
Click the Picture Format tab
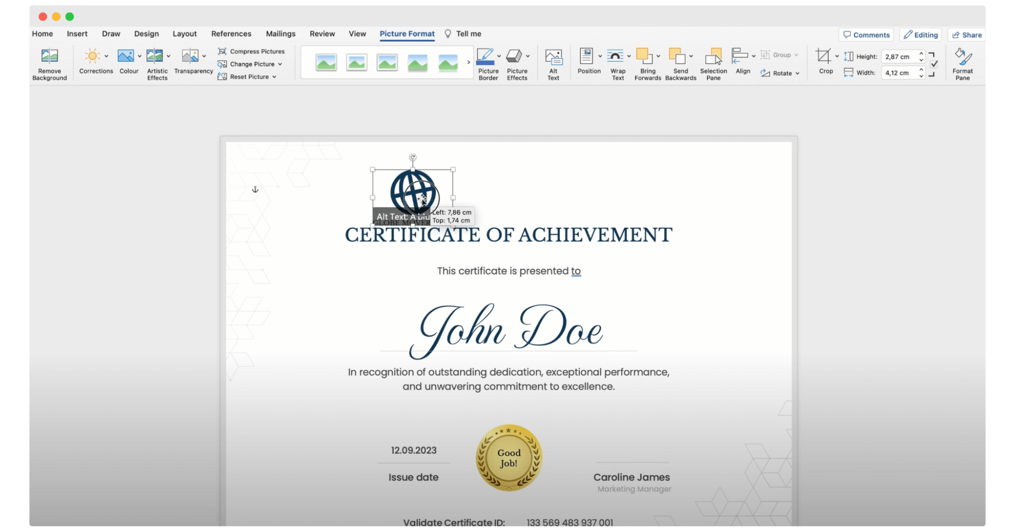407,34
